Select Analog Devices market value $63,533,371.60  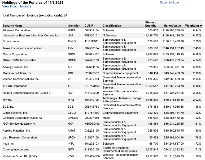click(x=174, y=67)
